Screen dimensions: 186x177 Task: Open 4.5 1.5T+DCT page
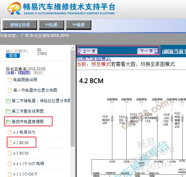tap(25, 174)
